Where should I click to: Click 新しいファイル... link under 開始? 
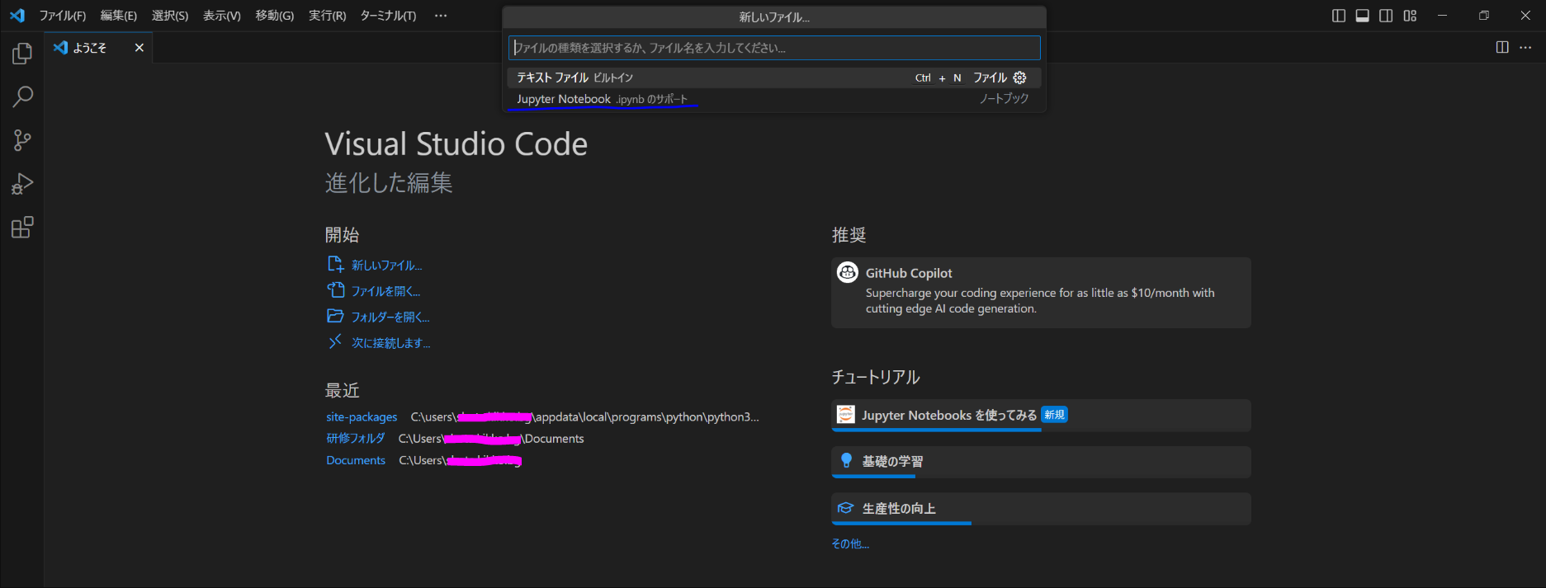(386, 266)
